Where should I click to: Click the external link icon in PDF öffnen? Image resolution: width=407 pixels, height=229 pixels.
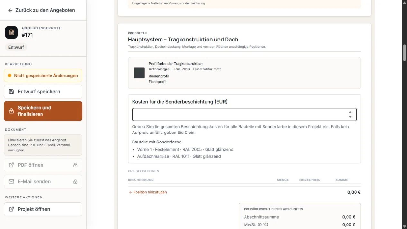[x=11, y=165]
